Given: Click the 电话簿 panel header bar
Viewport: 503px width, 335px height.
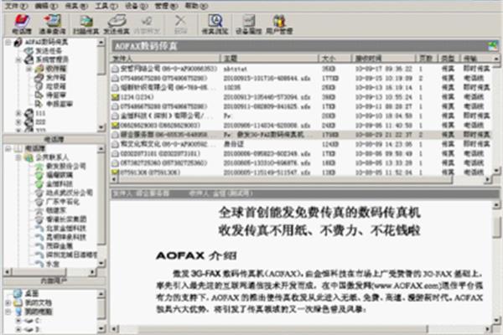Looking at the screenshot, I should pos(54,139).
